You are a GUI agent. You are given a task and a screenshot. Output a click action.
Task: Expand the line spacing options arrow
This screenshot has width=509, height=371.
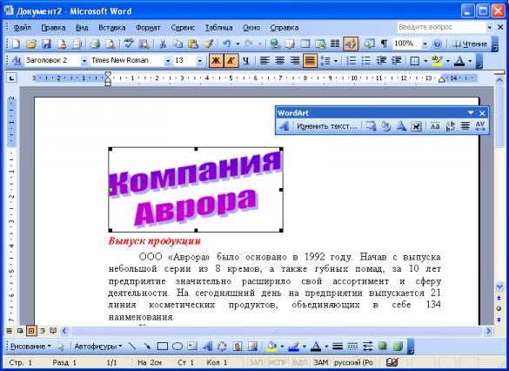pyautogui.click(x=335, y=61)
